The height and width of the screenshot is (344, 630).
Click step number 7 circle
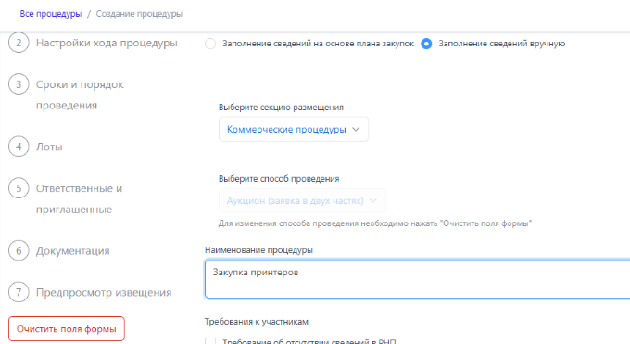point(19,292)
